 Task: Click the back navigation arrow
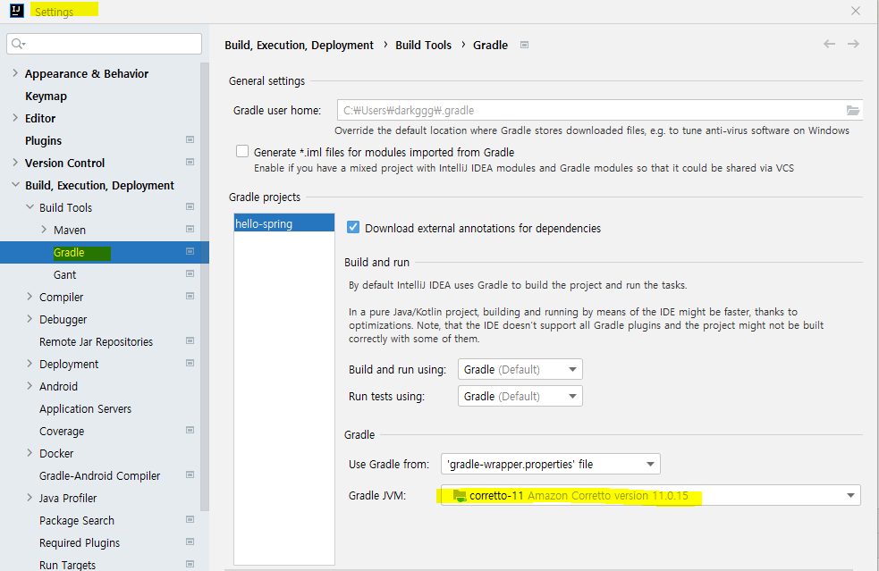pyautogui.click(x=829, y=44)
